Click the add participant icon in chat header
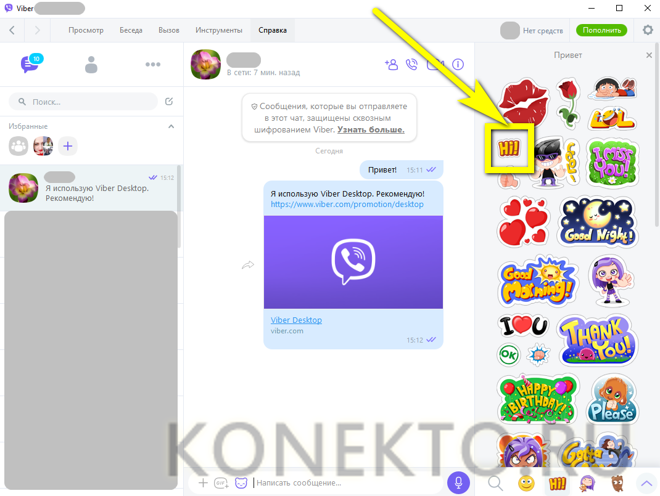 pos(391,64)
